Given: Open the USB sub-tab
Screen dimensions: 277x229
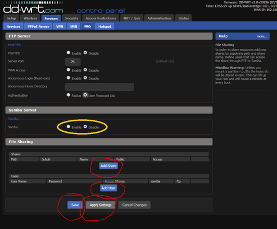Looking at the screenshot, I should (73, 26).
